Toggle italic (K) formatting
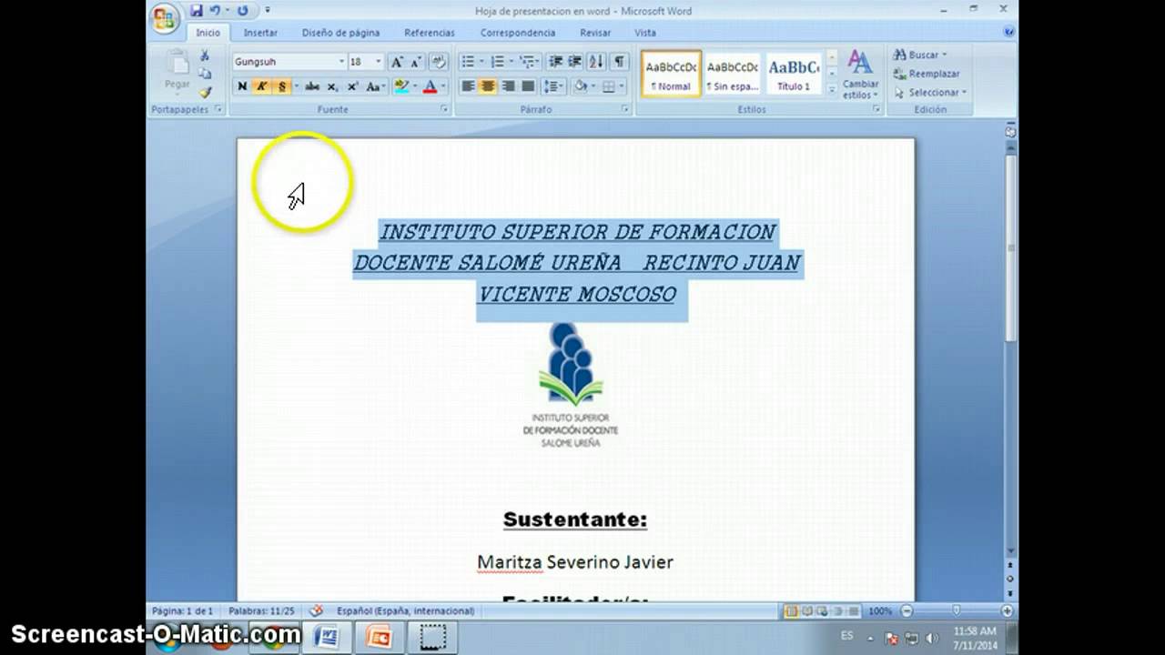1165x655 pixels. tap(262, 86)
